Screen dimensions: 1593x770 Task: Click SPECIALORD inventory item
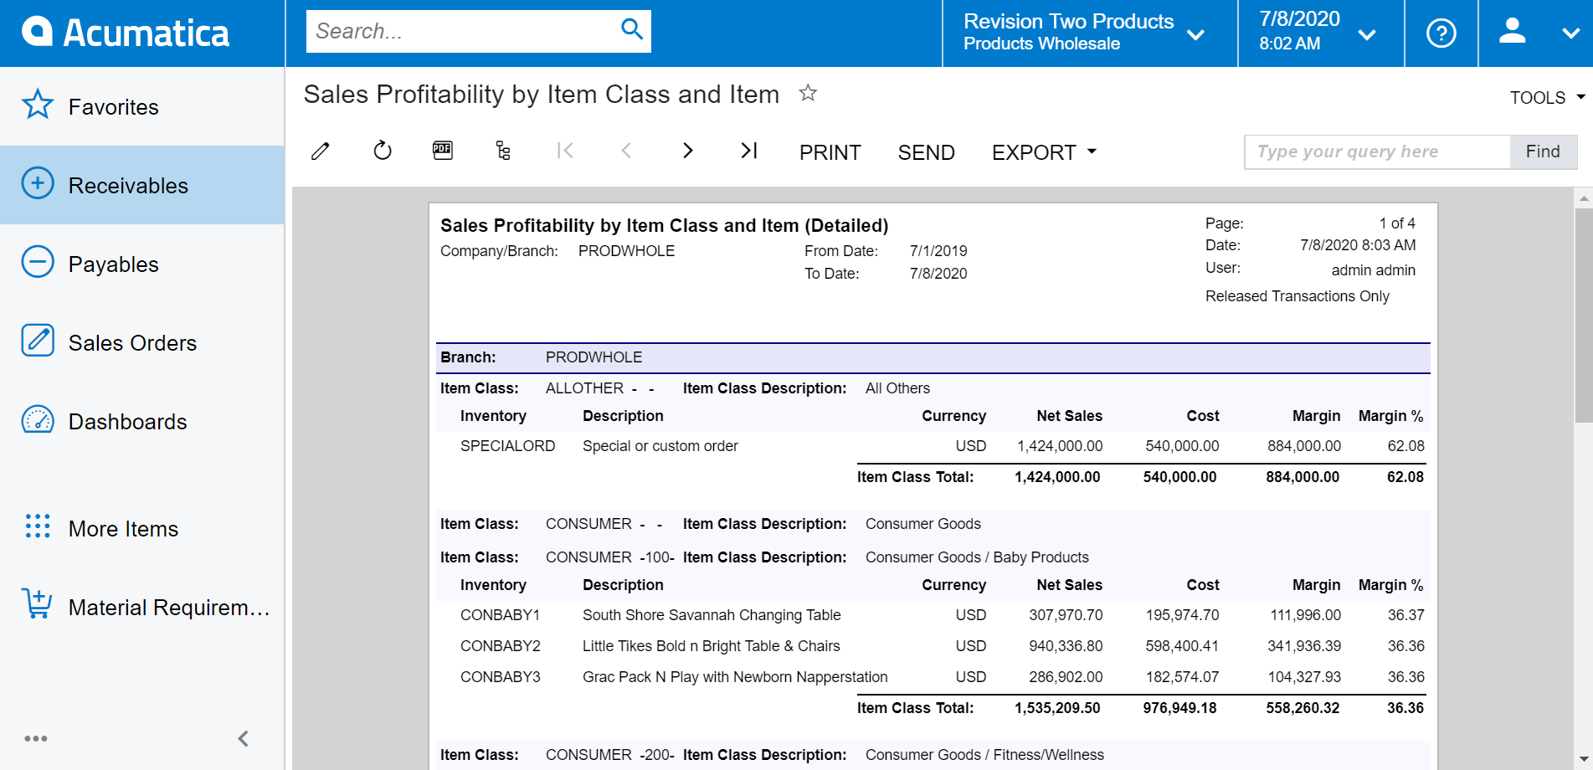(x=507, y=446)
